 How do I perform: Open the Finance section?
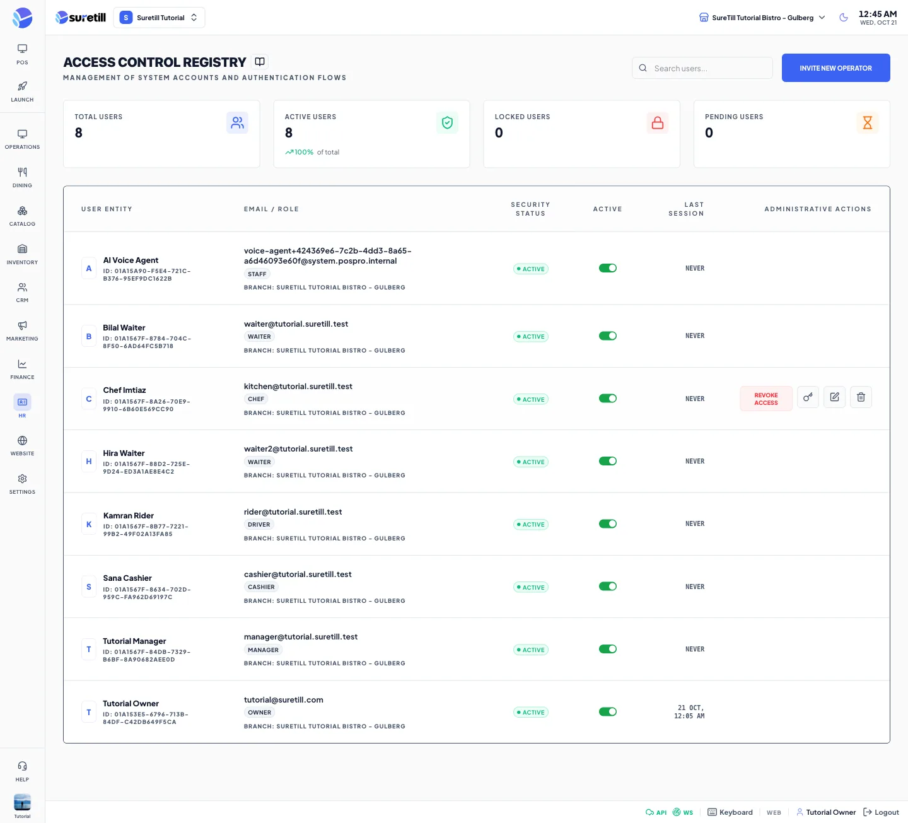coord(22,370)
